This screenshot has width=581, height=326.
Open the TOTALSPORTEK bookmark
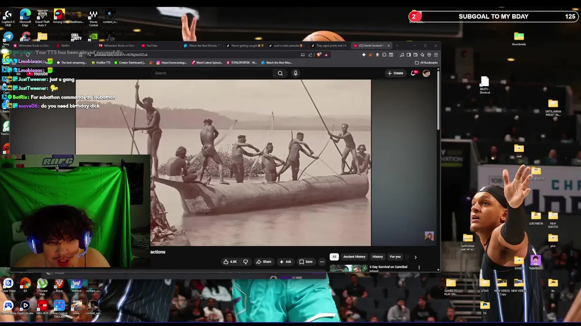[x=241, y=62]
